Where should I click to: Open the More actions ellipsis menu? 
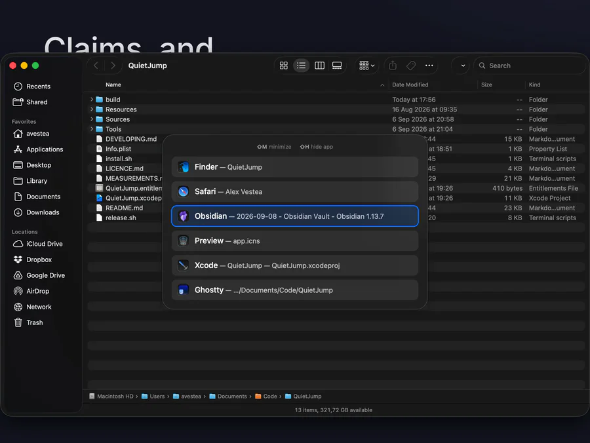tap(429, 66)
